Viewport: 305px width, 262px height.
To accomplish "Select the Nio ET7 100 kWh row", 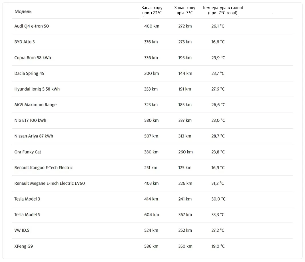I will (x=152, y=121).
